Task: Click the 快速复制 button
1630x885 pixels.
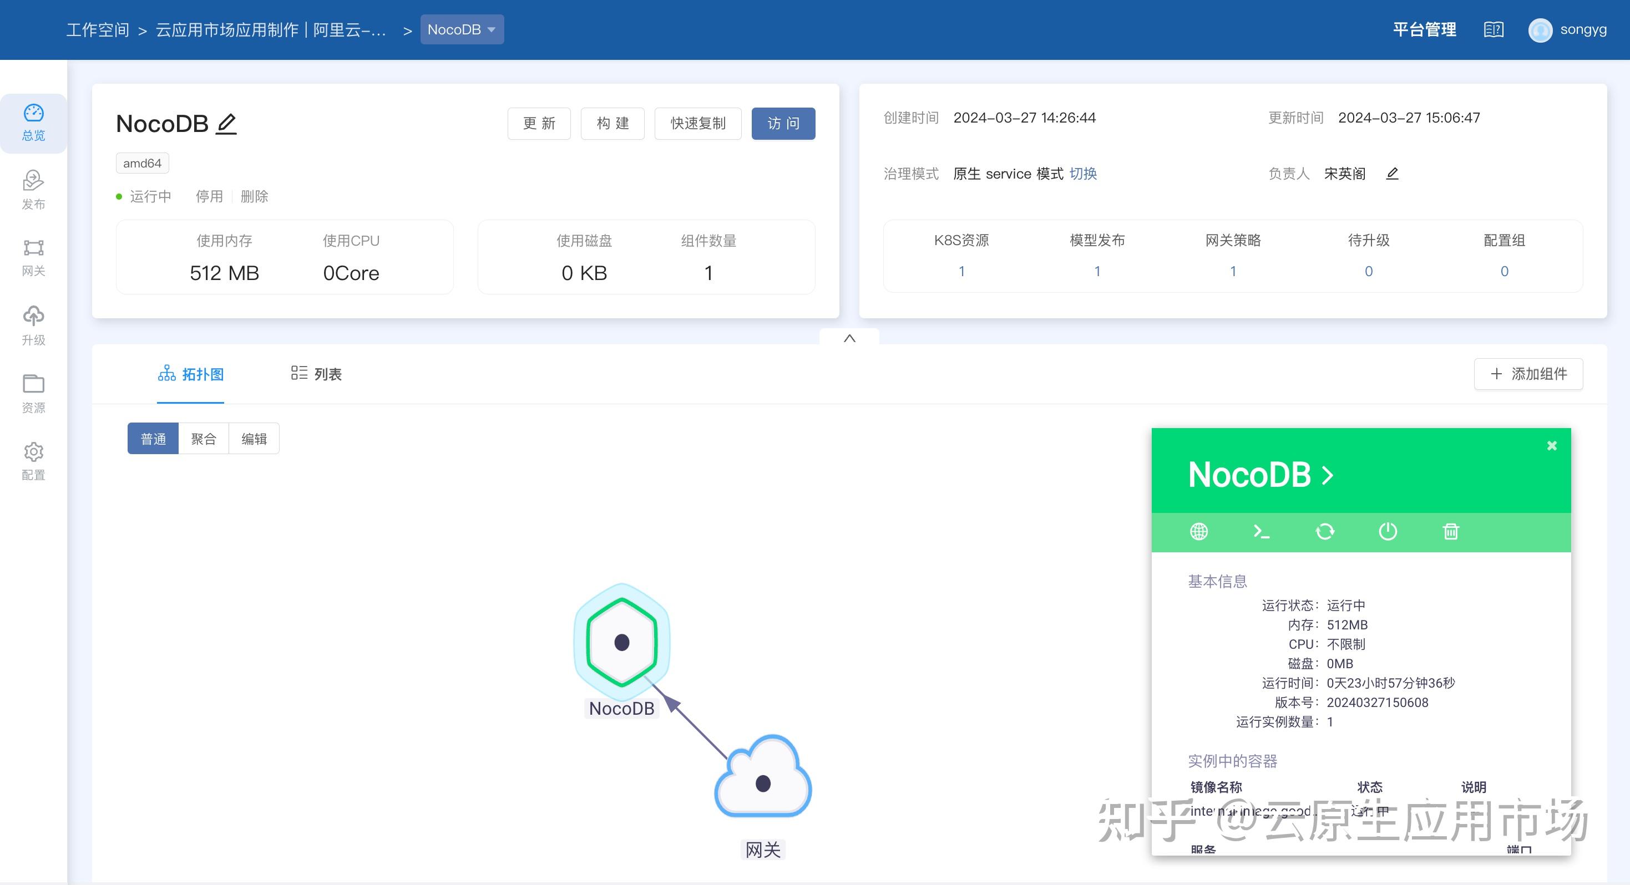Action: tap(697, 123)
